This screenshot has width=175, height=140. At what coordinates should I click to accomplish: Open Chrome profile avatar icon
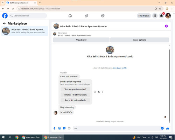point(167,9)
